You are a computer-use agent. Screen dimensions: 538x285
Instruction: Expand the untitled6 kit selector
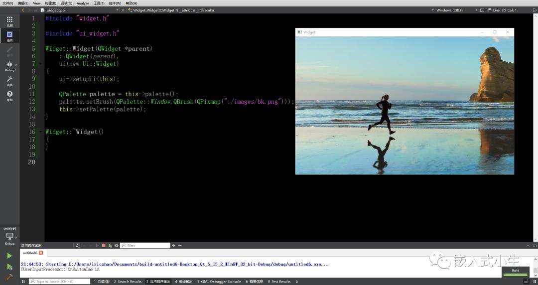(9, 236)
